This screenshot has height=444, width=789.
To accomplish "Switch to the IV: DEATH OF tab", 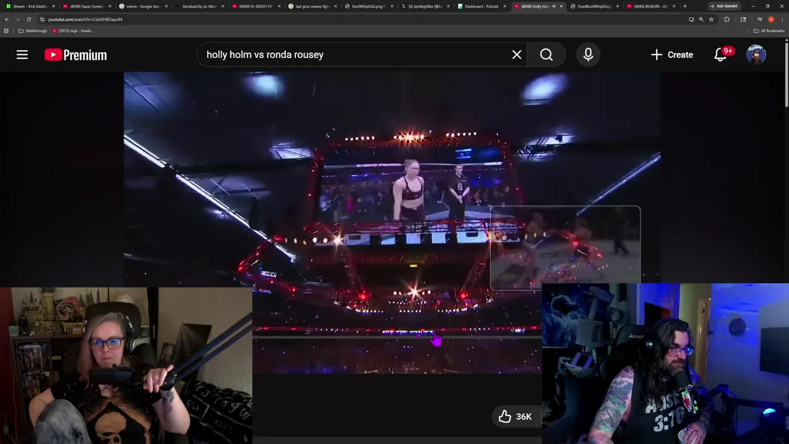I will [256, 6].
